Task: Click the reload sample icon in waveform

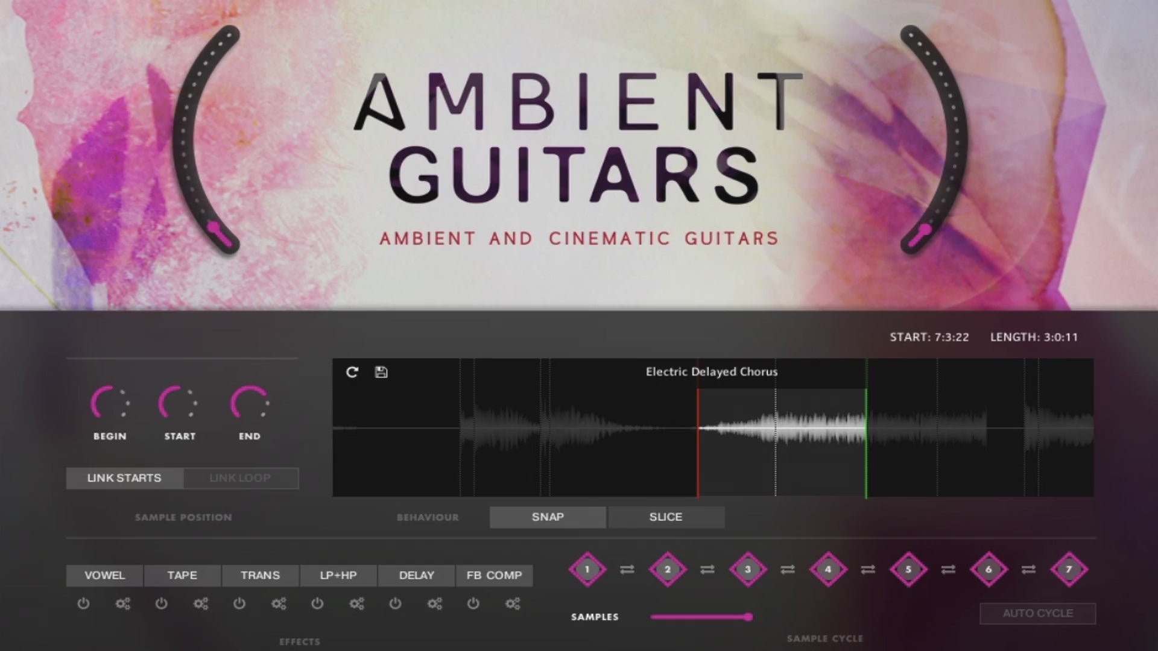Action: [352, 372]
